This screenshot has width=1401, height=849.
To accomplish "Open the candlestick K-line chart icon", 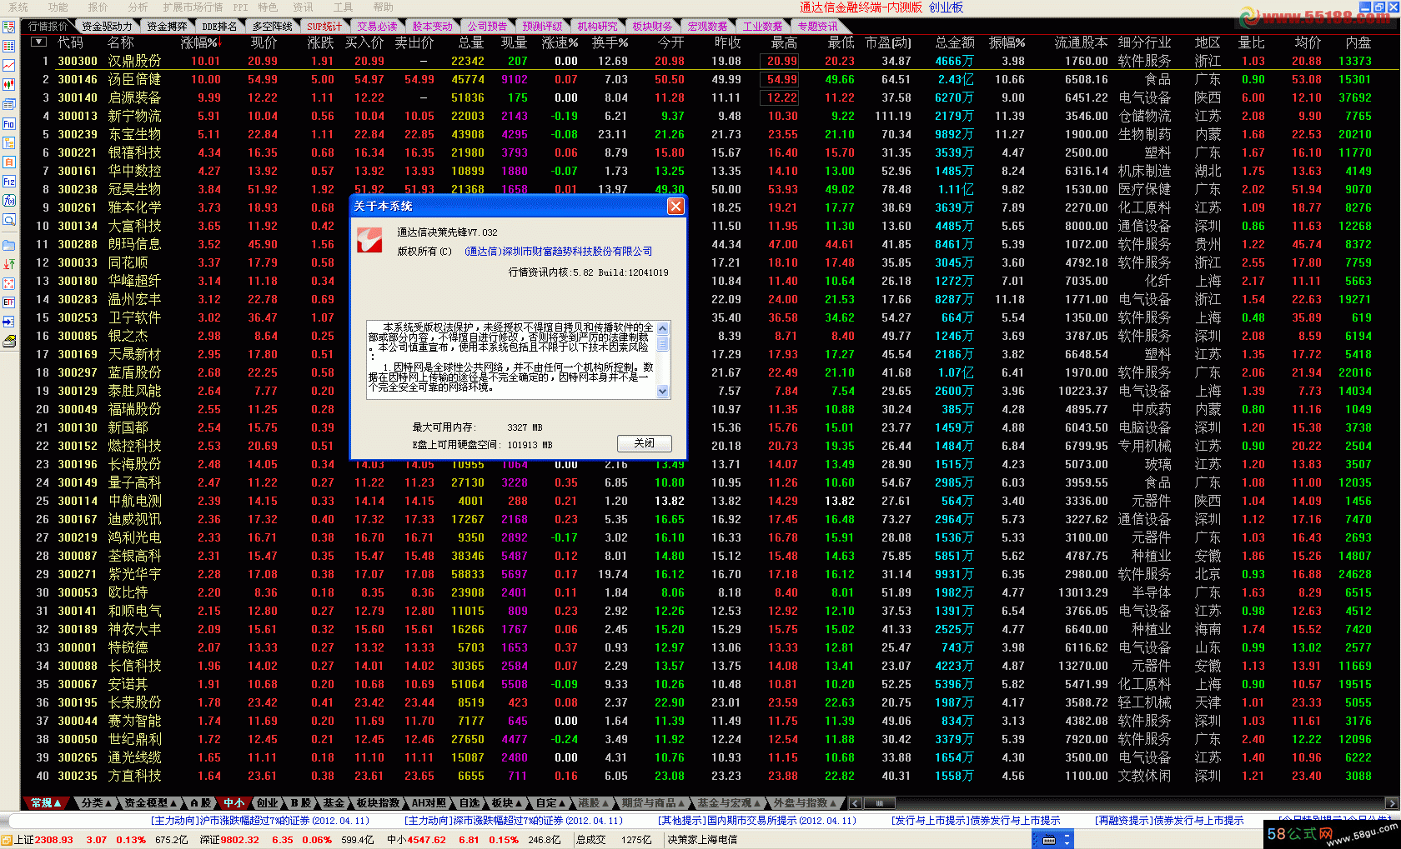I will click(x=9, y=84).
